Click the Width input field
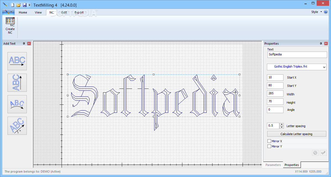This screenshot has height=177, width=331. pyautogui.click(x=275, y=93)
